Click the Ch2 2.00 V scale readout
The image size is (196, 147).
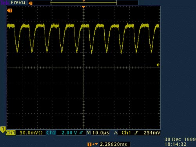click(x=69, y=133)
